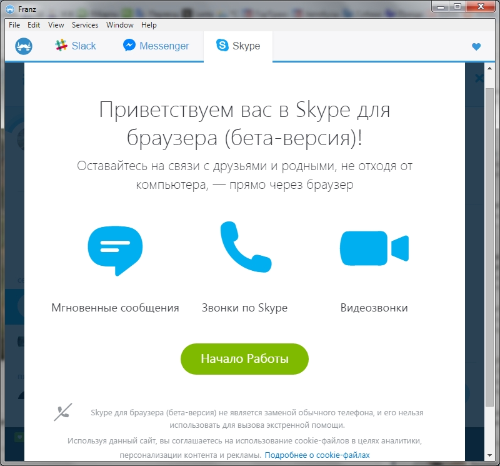The image size is (500, 466).
Task: Click the emergency calls disclaimer text
Action: [x=257, y=418]
